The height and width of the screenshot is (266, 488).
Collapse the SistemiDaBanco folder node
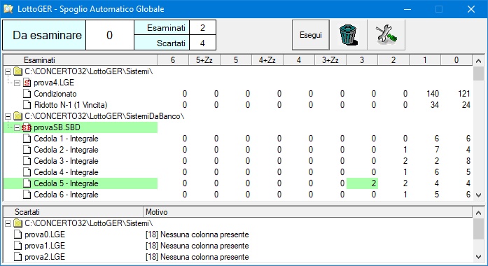tap(8, 117)
